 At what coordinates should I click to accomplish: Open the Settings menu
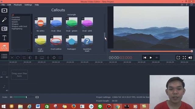tap(28, 5)
